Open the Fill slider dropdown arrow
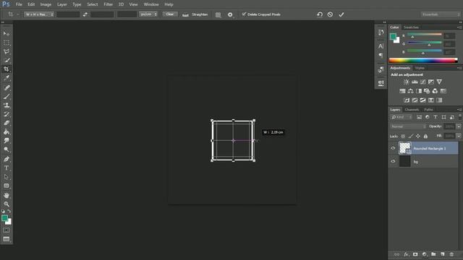Image resolution: width=463 pixels, height=260 pixels. (459, 136)
